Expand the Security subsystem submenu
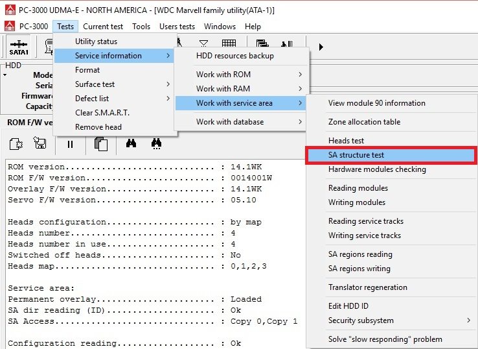This screenshot has height=349, width=478. [x=392, y=320]
